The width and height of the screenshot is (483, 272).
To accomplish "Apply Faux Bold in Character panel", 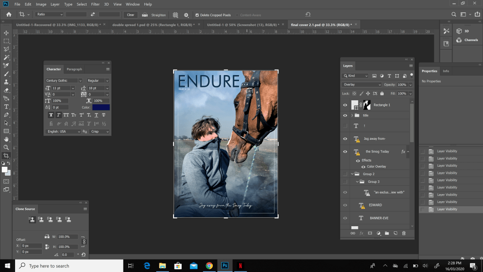I will 51,115.
